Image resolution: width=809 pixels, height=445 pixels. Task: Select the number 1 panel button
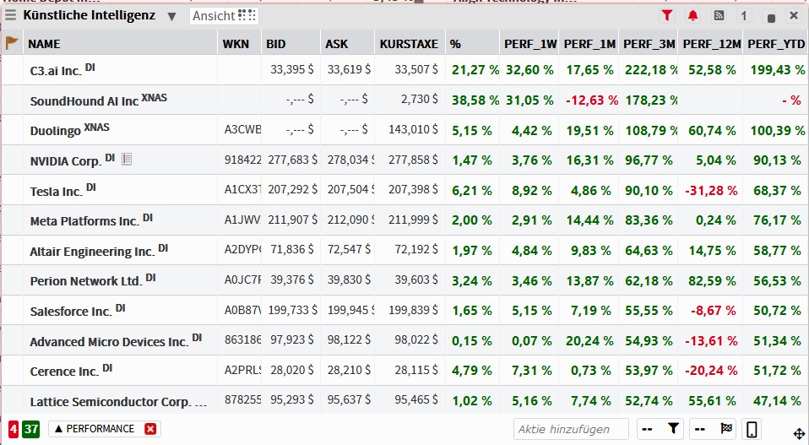point(743,16)
